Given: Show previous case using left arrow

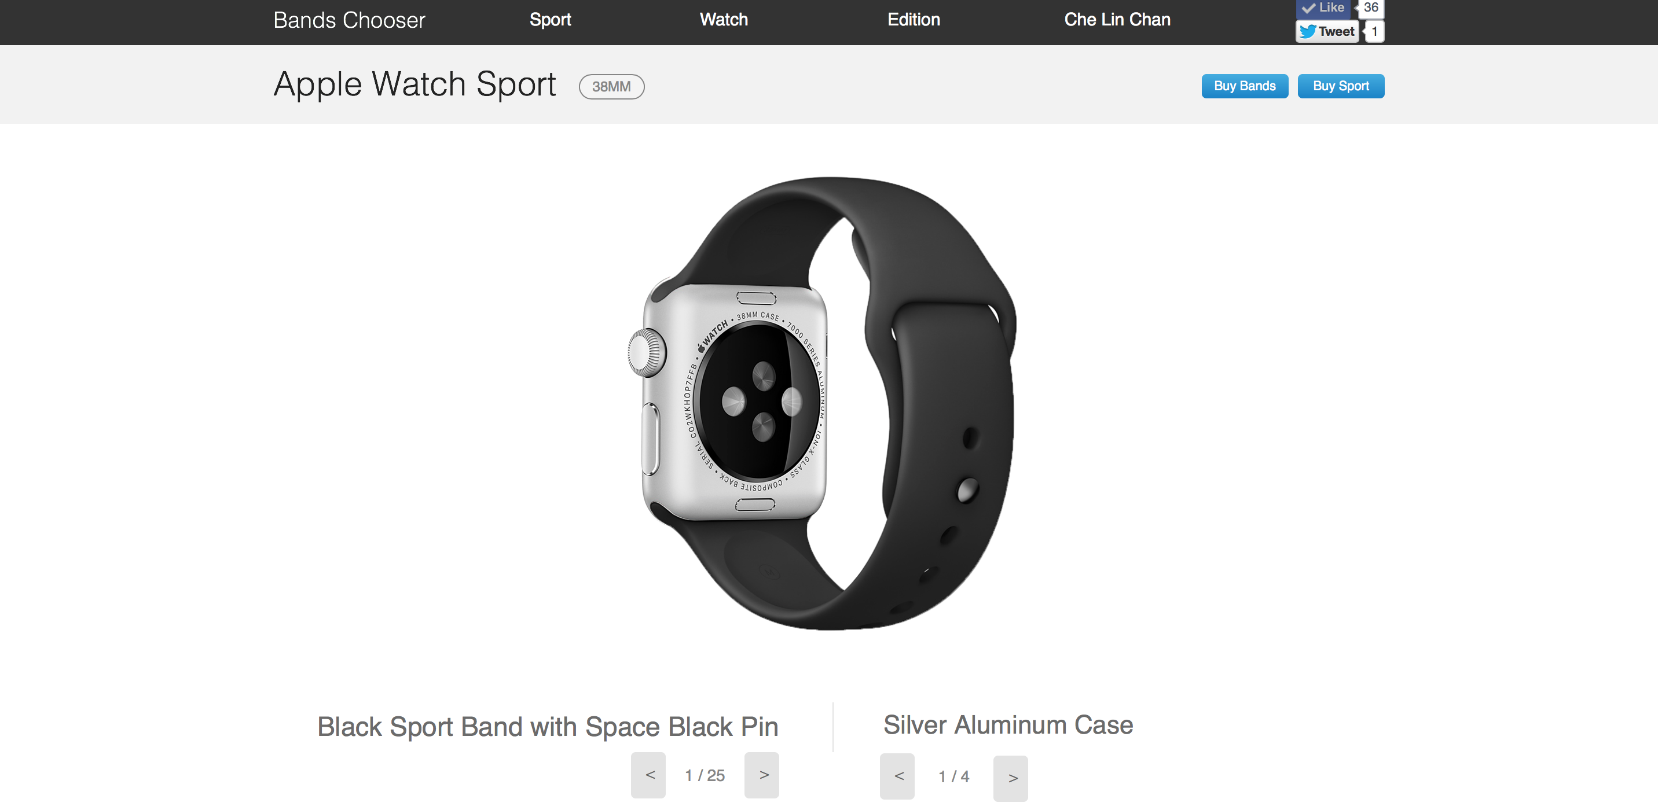Looking at the screenshot, I should (897, 776).
